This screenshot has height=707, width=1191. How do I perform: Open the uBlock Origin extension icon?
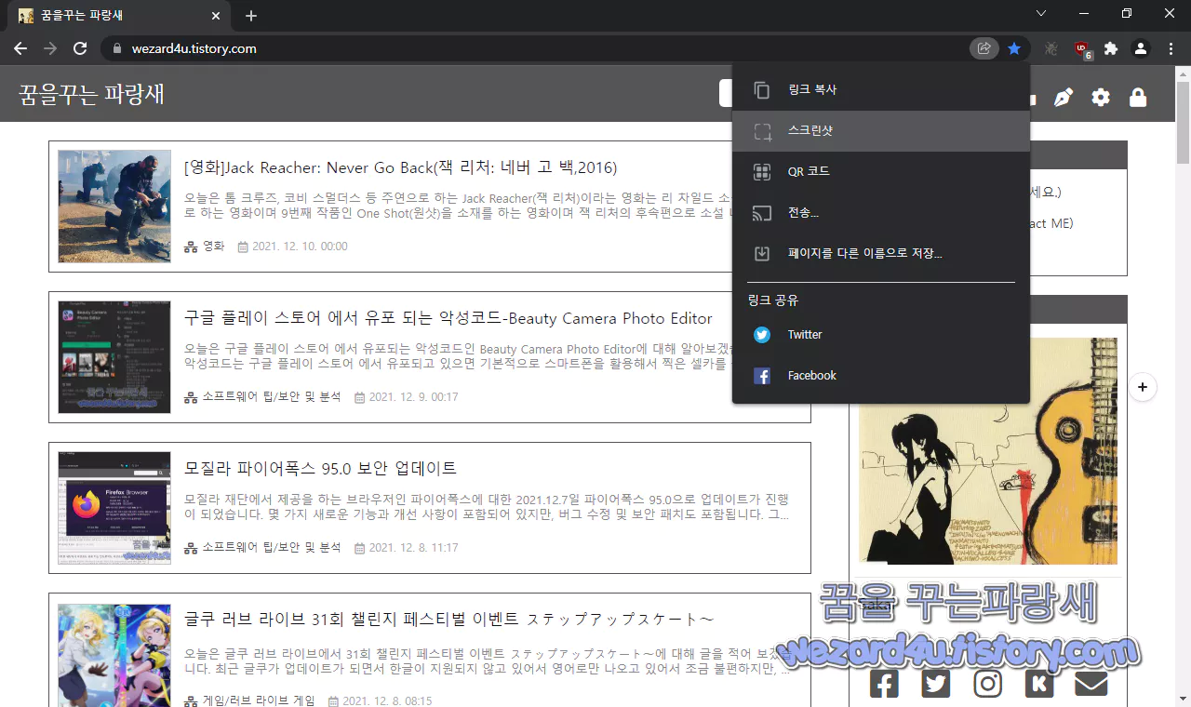coord(1081,48)
